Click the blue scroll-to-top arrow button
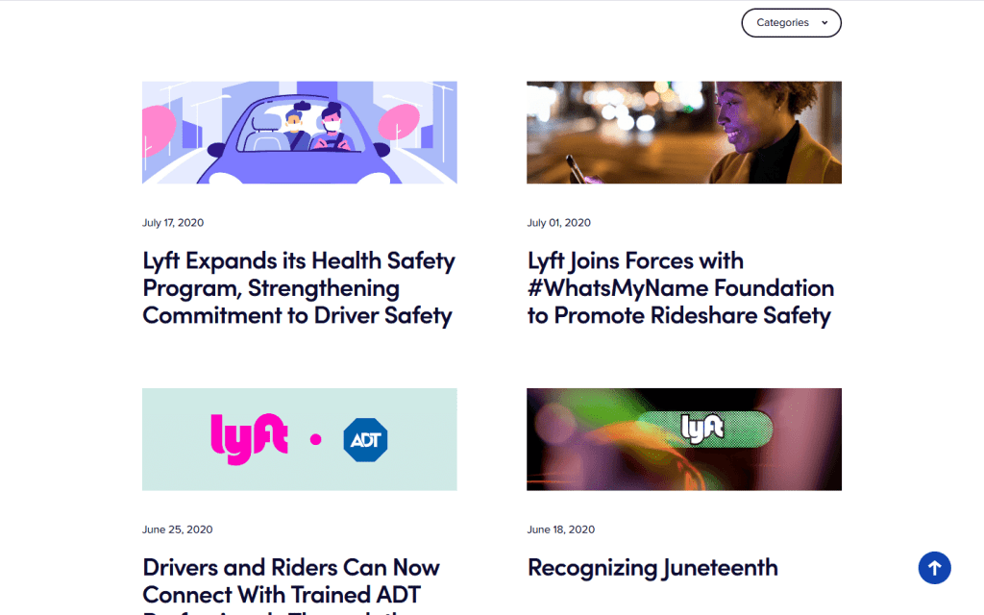This screenshot has height=615, width=984. click(x=934, y=568)
